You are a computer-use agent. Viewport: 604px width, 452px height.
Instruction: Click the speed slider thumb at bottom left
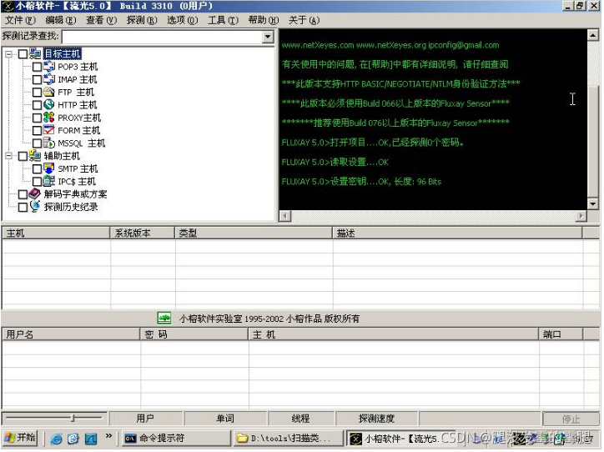73,418
